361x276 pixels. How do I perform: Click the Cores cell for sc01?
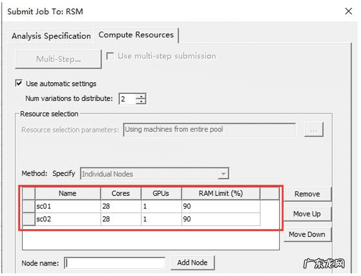coord(121,207)
